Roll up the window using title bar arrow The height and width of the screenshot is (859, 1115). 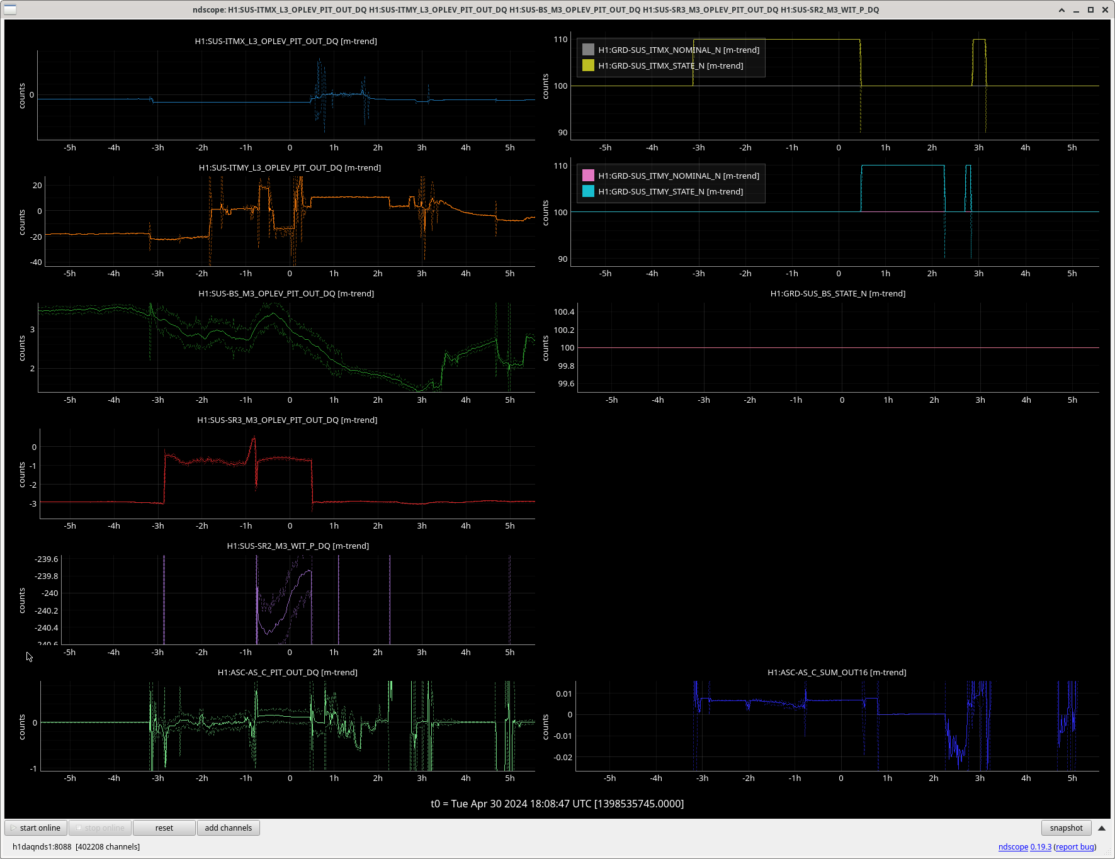(x=1061, y=9)
